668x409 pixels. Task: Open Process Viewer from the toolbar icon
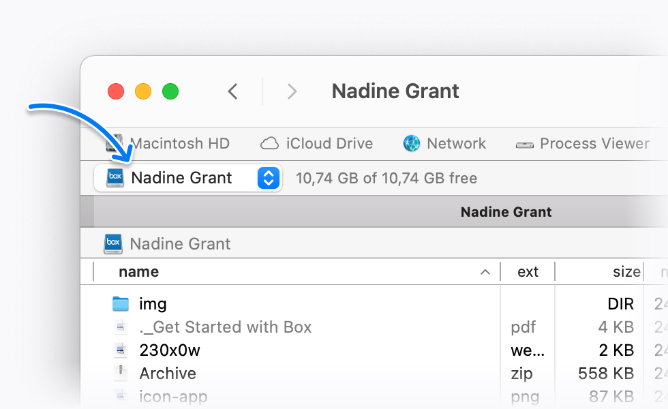click(524, 144)
